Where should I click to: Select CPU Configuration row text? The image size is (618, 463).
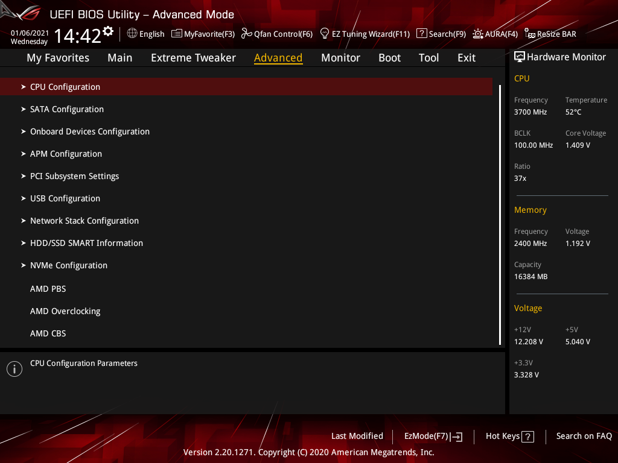click(65, 87)
